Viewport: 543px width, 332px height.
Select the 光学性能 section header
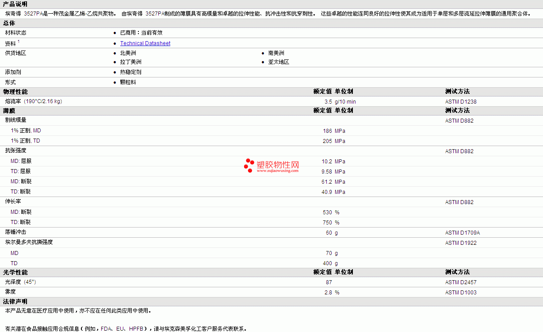point(15,272)
